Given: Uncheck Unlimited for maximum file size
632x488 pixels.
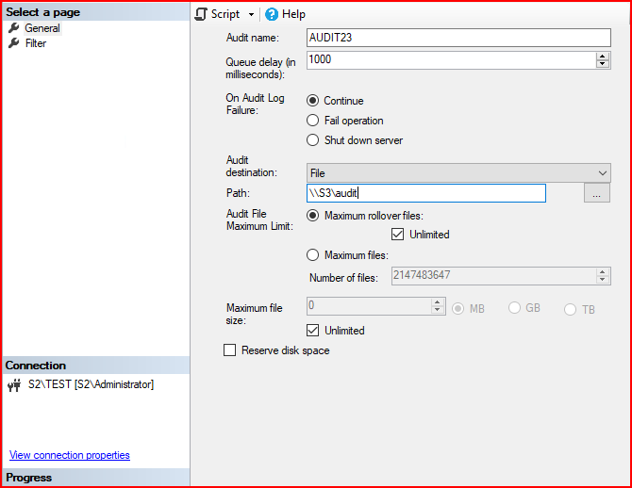Looking at the screenshot, I should 313,331.
